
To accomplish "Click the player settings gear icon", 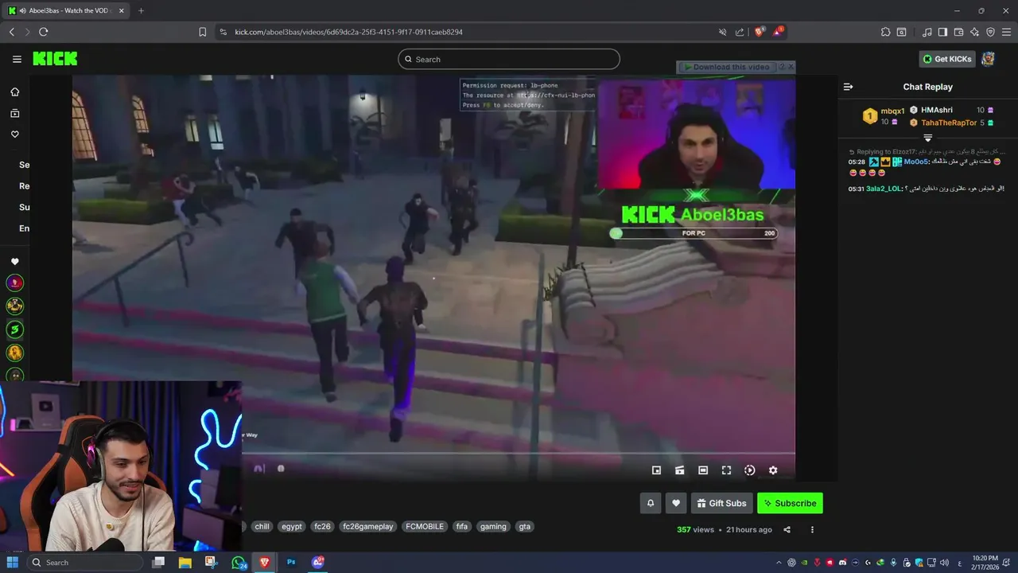I will (x=773, y=470).
